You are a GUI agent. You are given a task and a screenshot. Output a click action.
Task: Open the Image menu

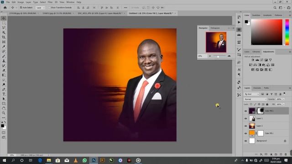point(21,2)
